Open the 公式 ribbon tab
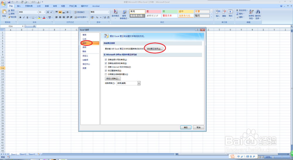 [x=39, y=6]
